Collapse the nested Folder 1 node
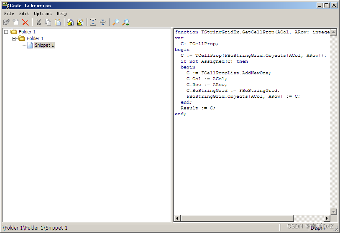The width and height of the screenshot is (340, 233). pos(14,38)
